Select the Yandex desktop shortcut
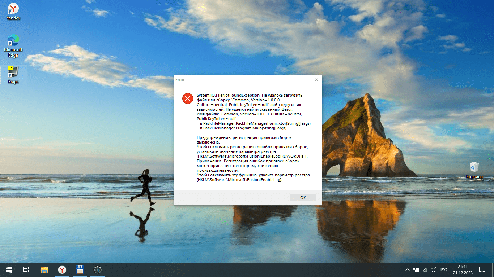Viewport: 494px width, 277px height. [x=13, y=12]
